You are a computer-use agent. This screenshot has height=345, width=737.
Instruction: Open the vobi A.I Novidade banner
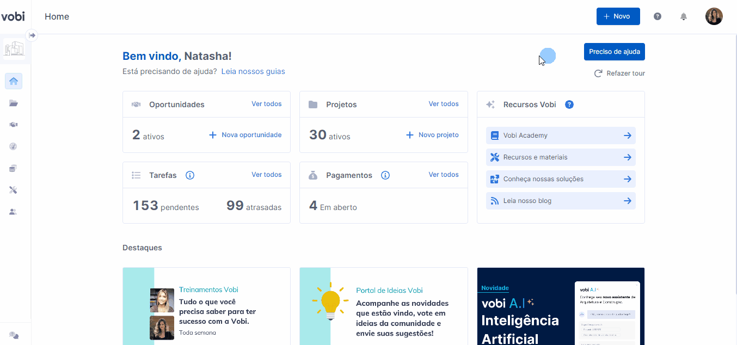click(561, 306)
